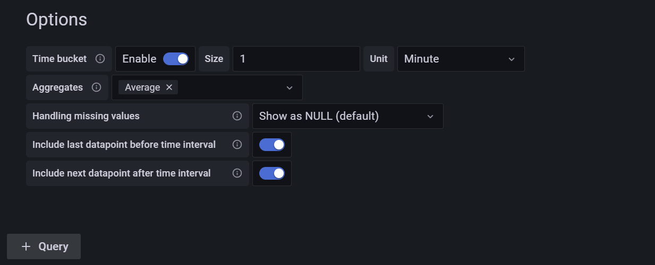The height and width of the screenshot is (265, 655).
Task: Click the plus icon on Query button
Action: pos(25,246)
